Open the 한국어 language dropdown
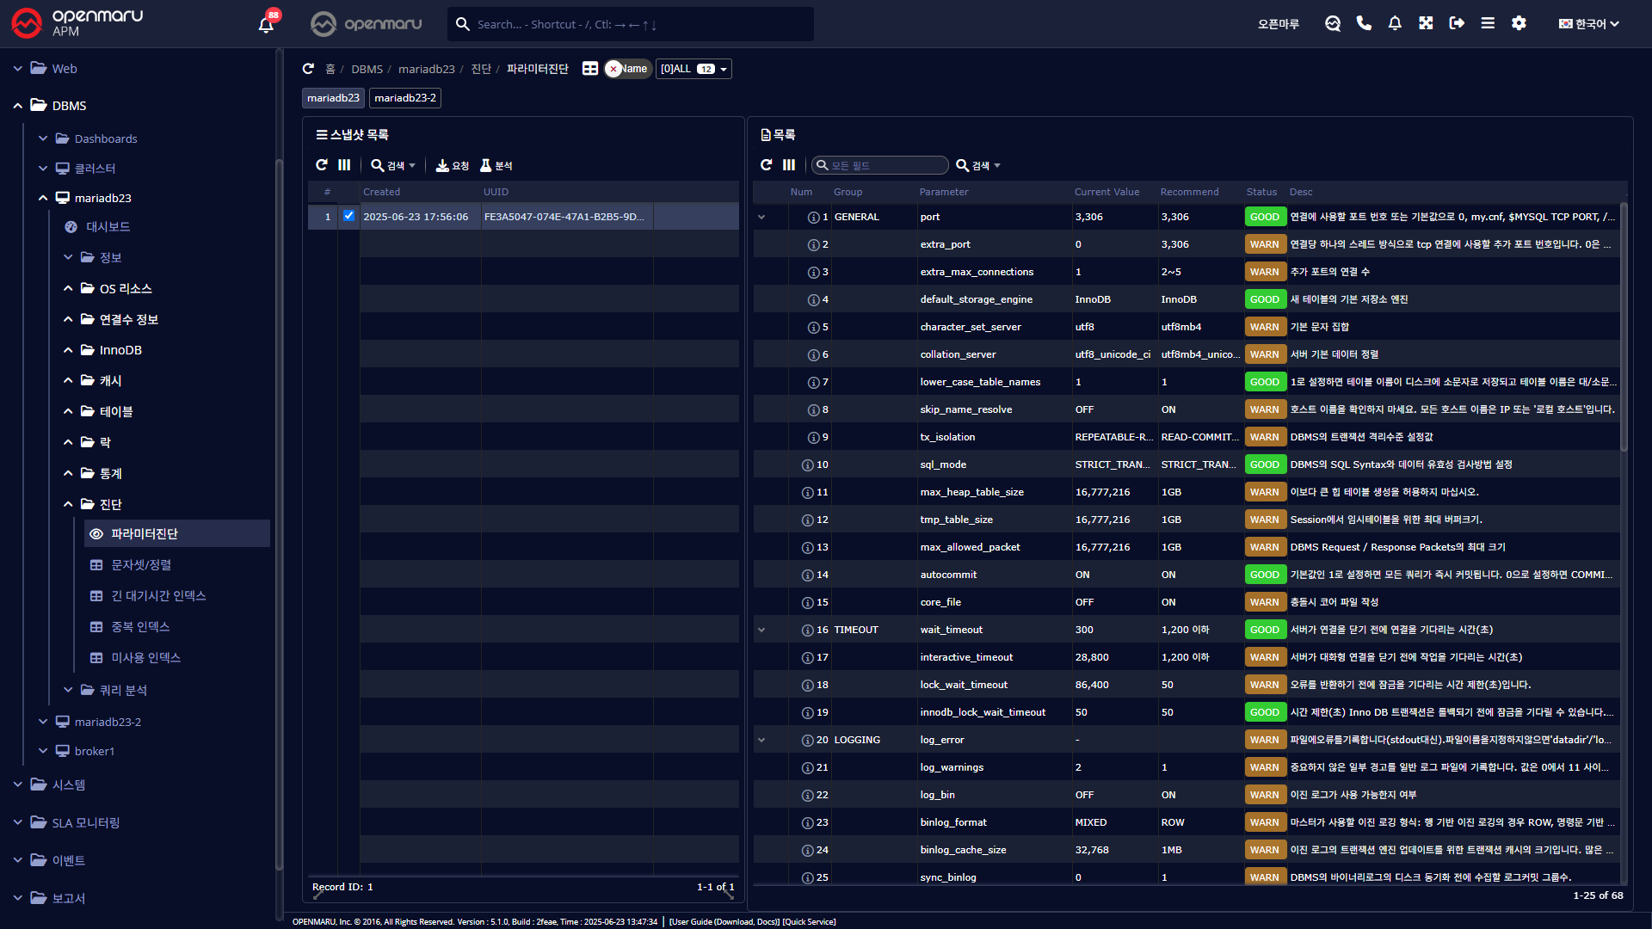Viewport: 1652px width, 929px height. point(1589,24)
